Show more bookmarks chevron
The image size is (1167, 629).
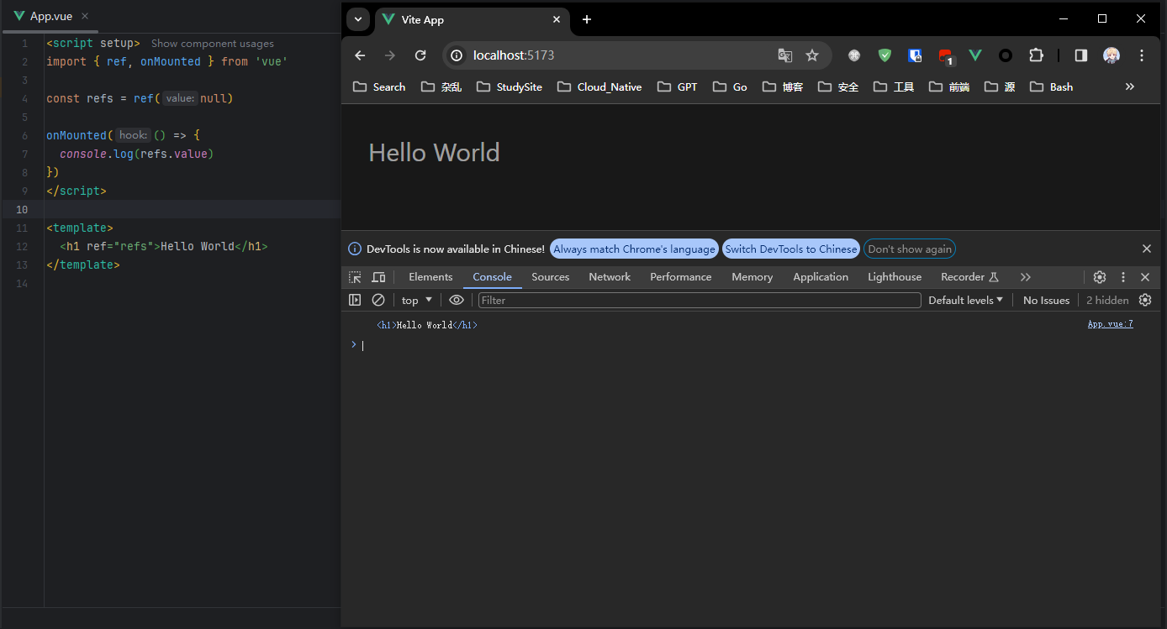click(1130, 86)
